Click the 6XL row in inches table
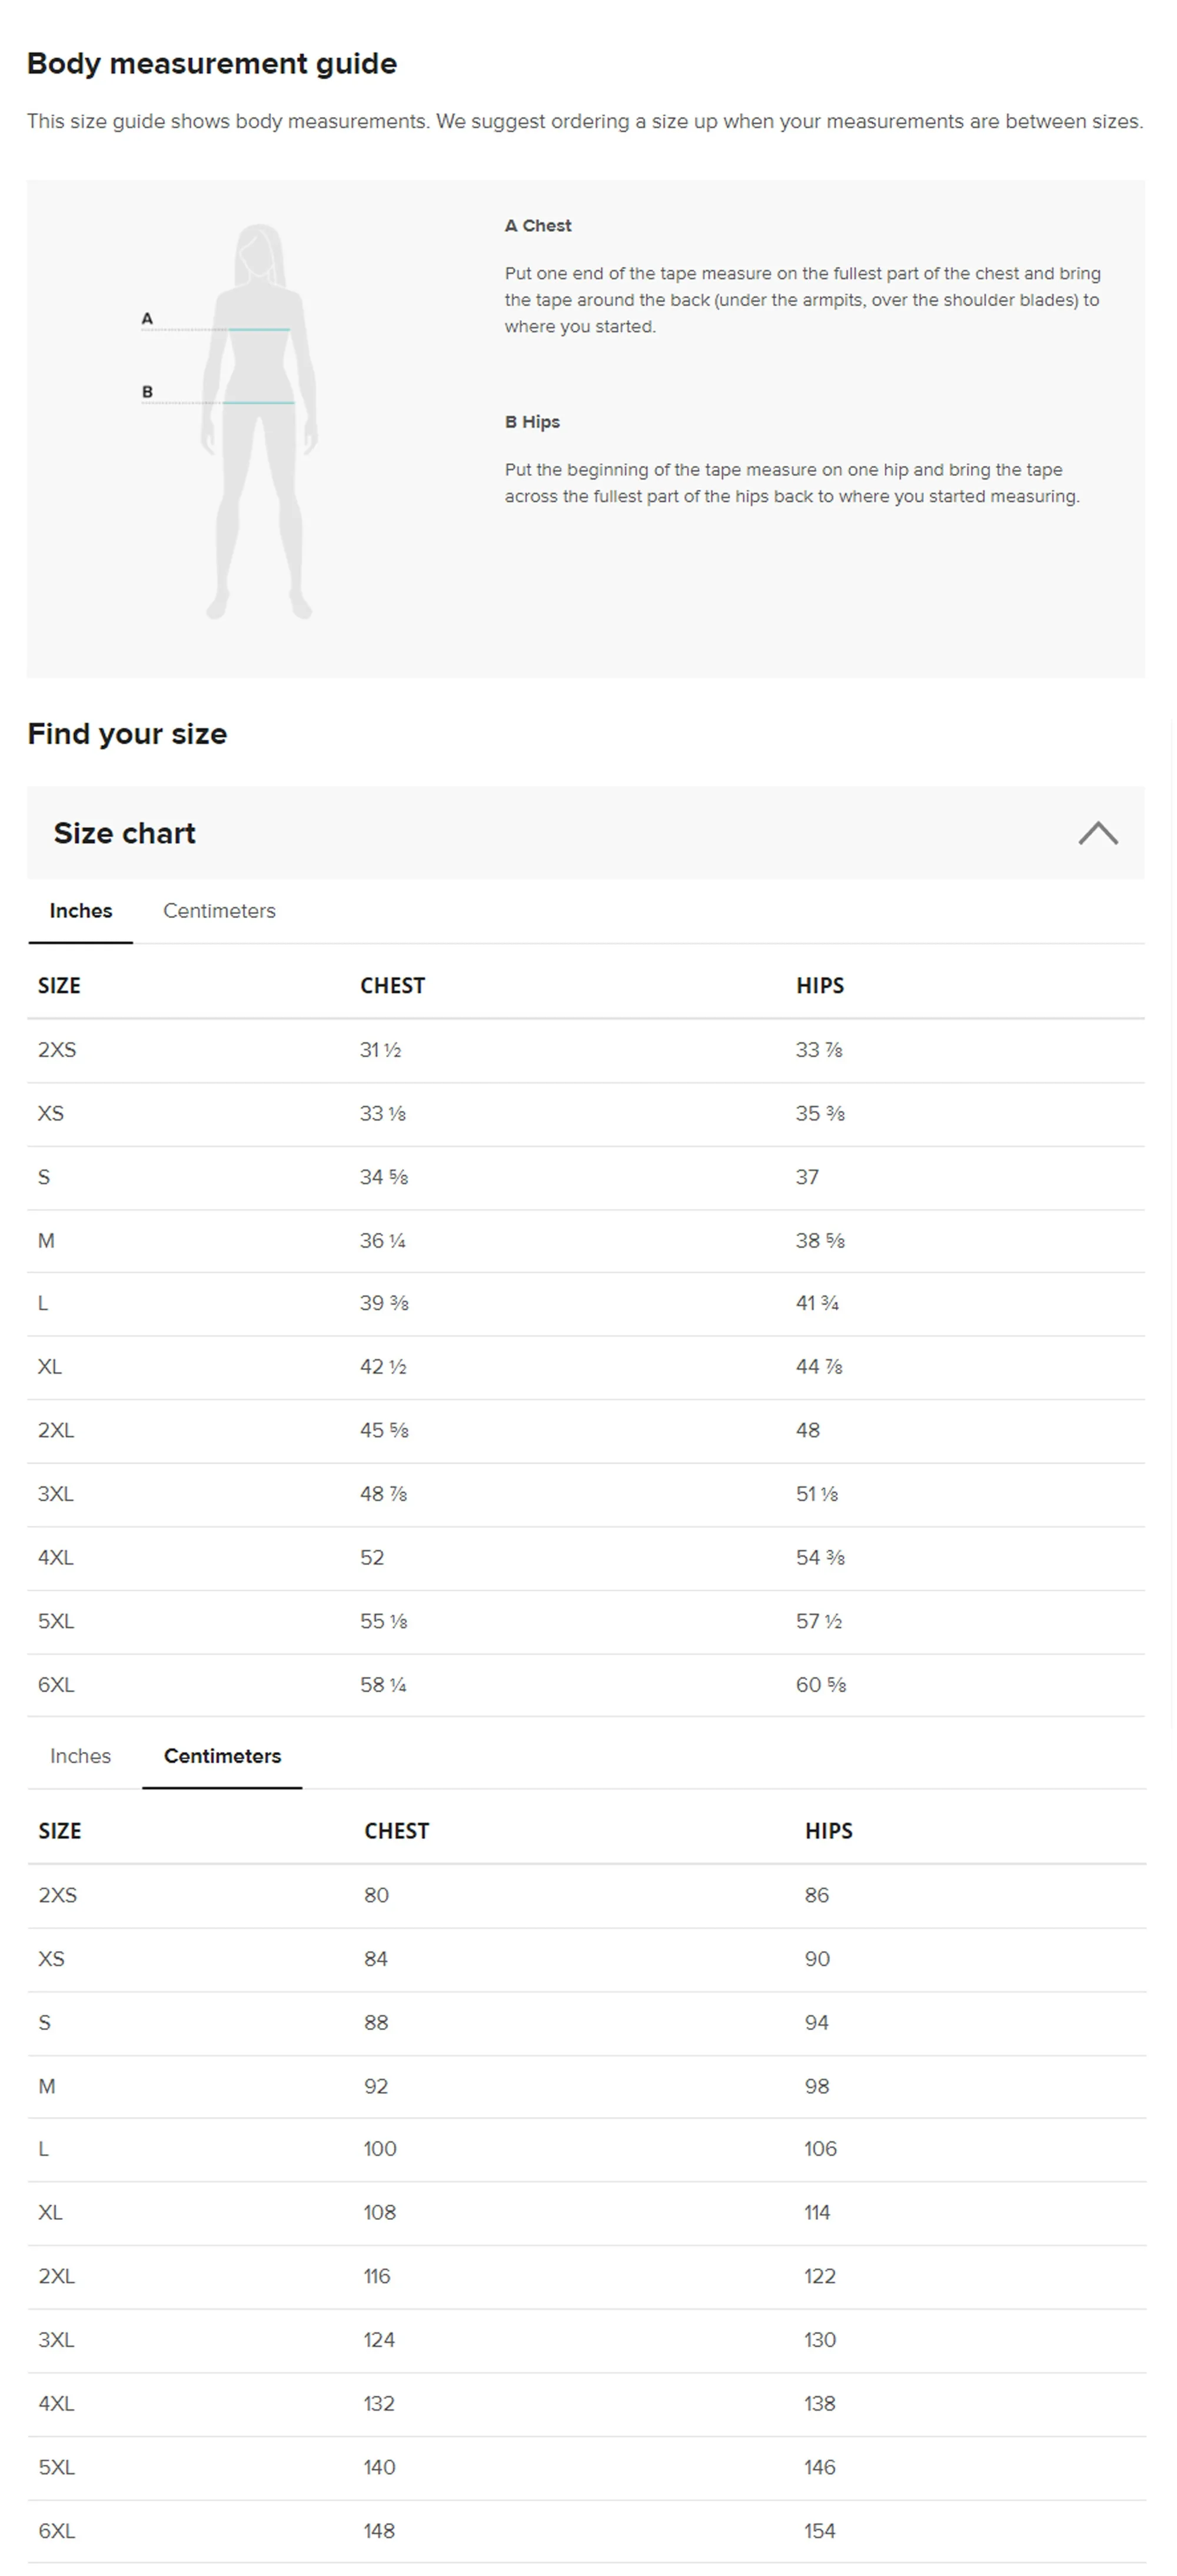 point(585,1686)
